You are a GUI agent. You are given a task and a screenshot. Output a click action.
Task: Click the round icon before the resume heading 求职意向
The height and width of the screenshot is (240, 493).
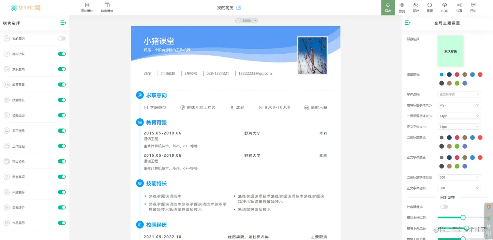click(x=140, y=95)
